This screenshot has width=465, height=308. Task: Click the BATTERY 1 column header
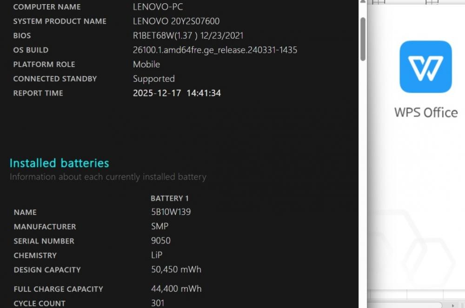pyautogui.click(x=169, y=198)
